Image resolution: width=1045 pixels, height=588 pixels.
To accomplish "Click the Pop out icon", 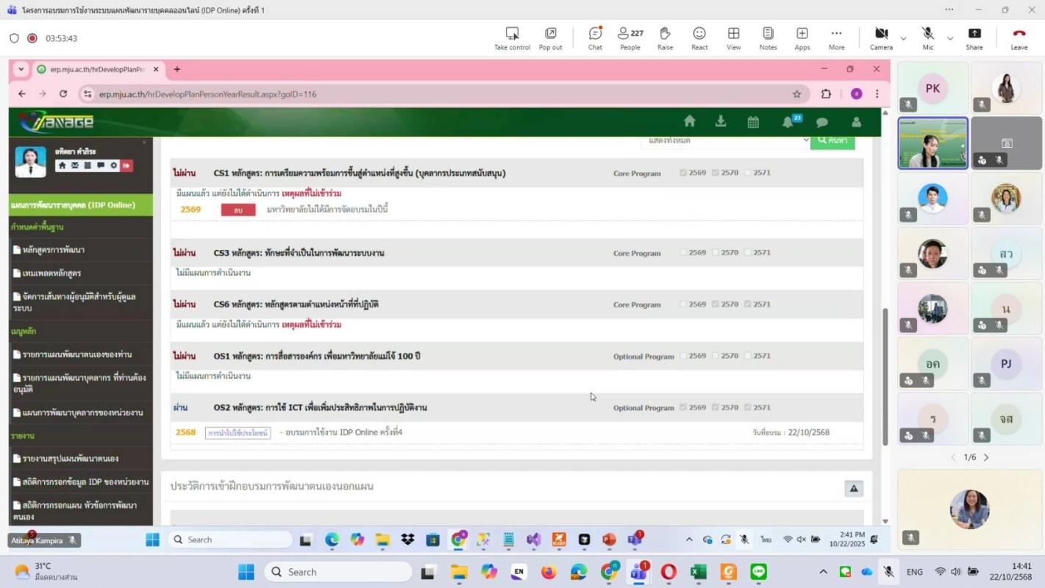I will click(x=550, y=38).
